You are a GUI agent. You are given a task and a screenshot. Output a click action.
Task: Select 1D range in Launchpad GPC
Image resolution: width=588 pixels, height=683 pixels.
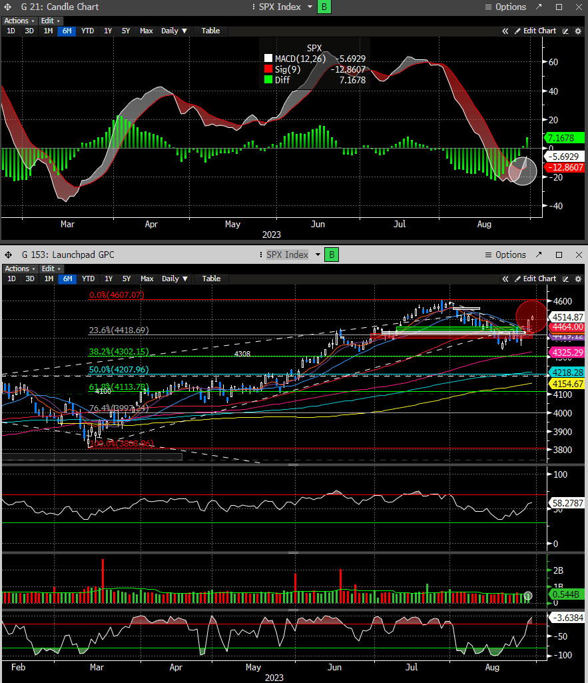point(12,279)
